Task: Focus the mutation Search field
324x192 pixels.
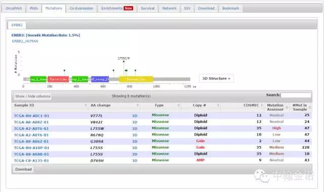Action: [x=296, y=95]
